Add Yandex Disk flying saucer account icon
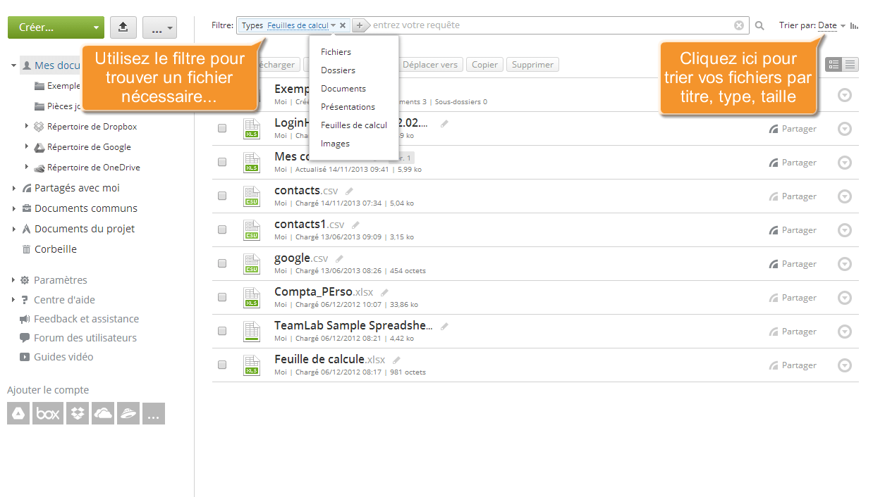 click(x=128, y=413)
